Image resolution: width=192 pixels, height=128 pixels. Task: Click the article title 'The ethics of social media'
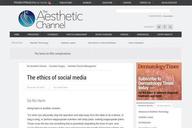click(x=57, y=77)
